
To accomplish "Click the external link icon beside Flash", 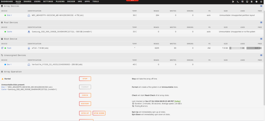I will 2,48.
